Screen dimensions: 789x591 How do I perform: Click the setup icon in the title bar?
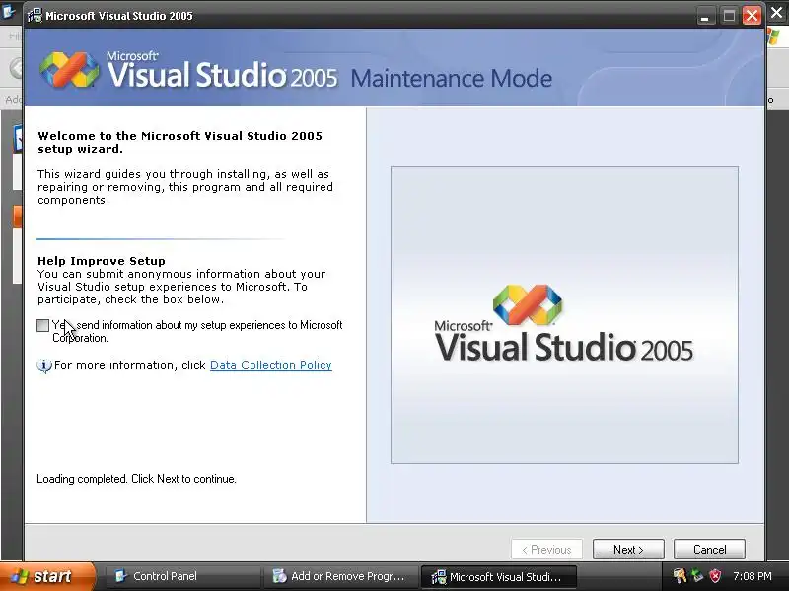(x=35, y=15)
